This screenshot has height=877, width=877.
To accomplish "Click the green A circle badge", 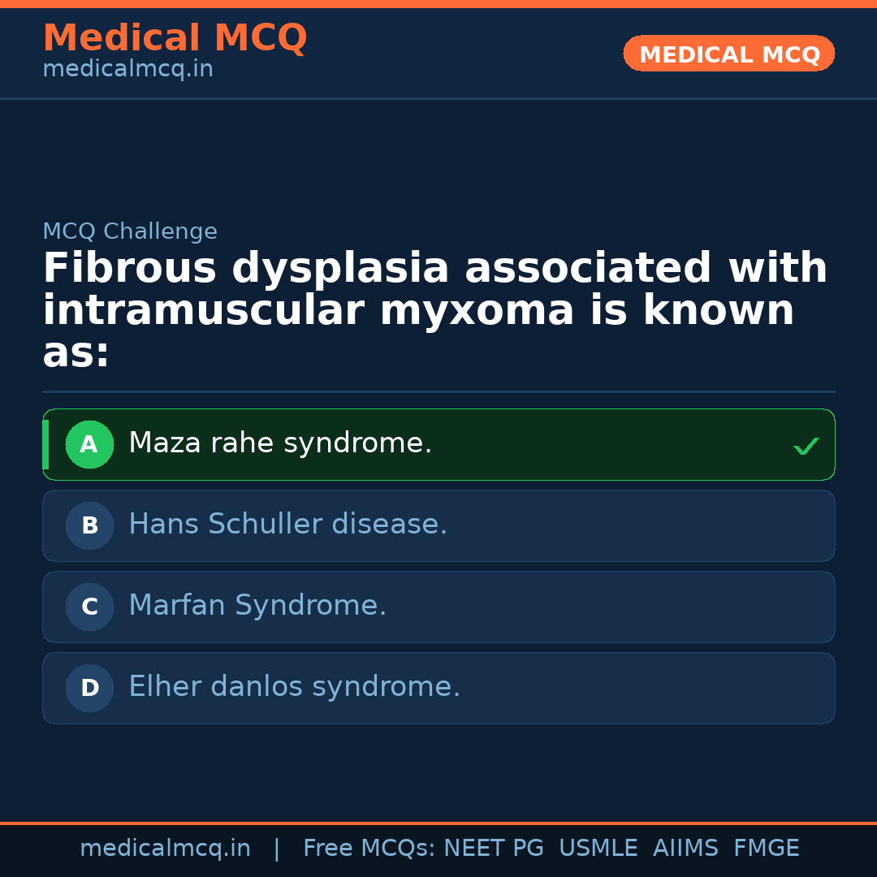I will [x=89, y=444].
